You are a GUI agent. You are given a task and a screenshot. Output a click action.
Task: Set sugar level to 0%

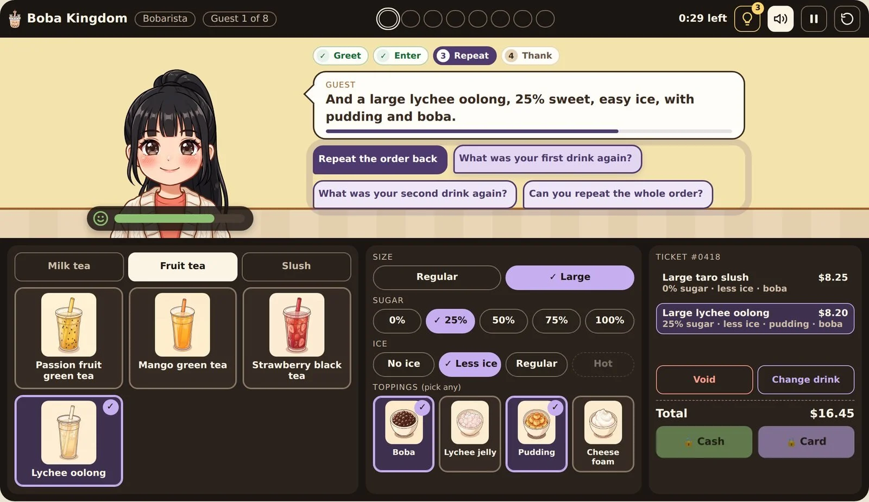397,321
